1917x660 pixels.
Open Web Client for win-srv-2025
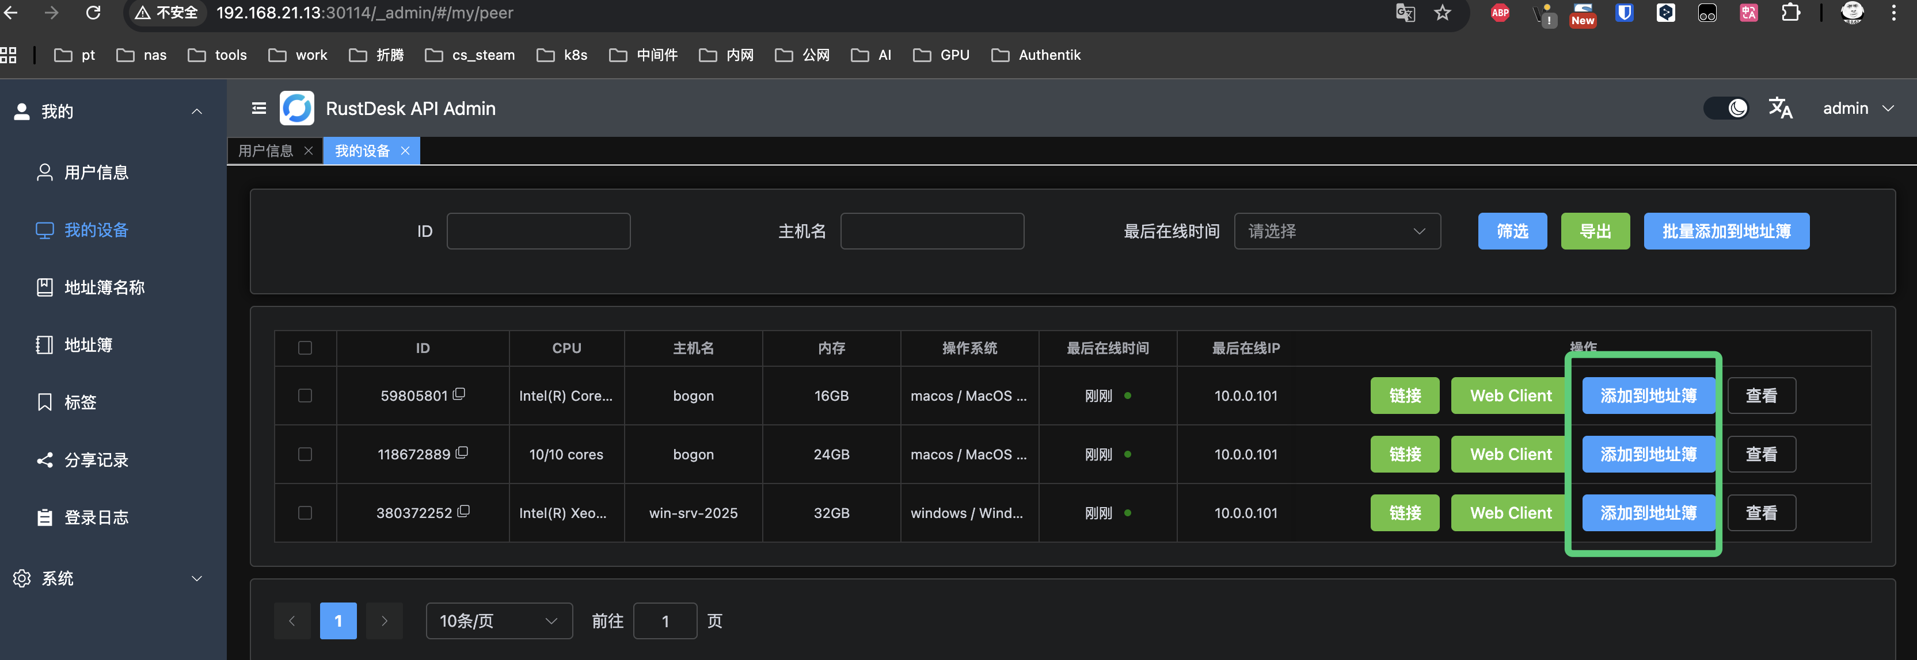point(1508,513)
